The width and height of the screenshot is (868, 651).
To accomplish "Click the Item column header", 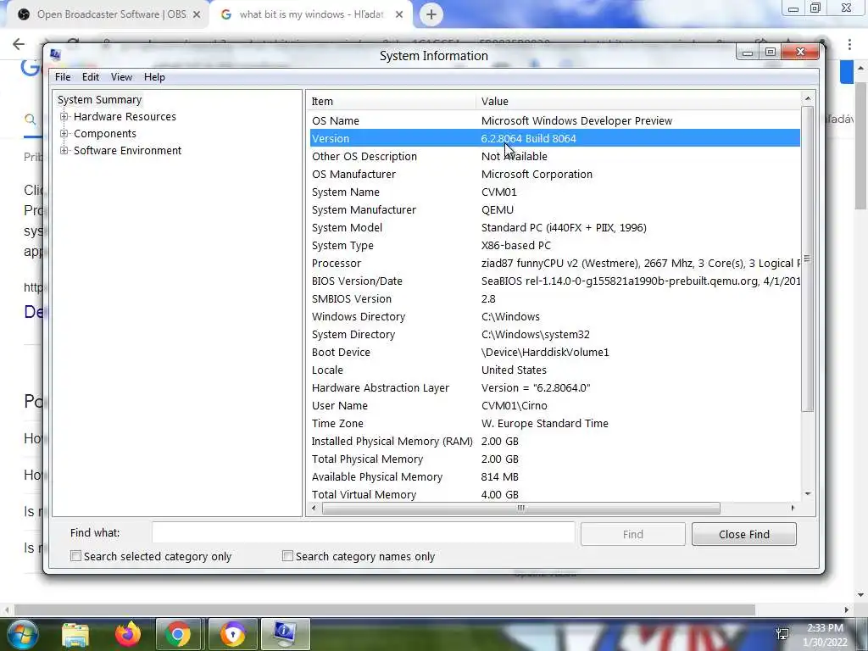I will click(392, 102).
